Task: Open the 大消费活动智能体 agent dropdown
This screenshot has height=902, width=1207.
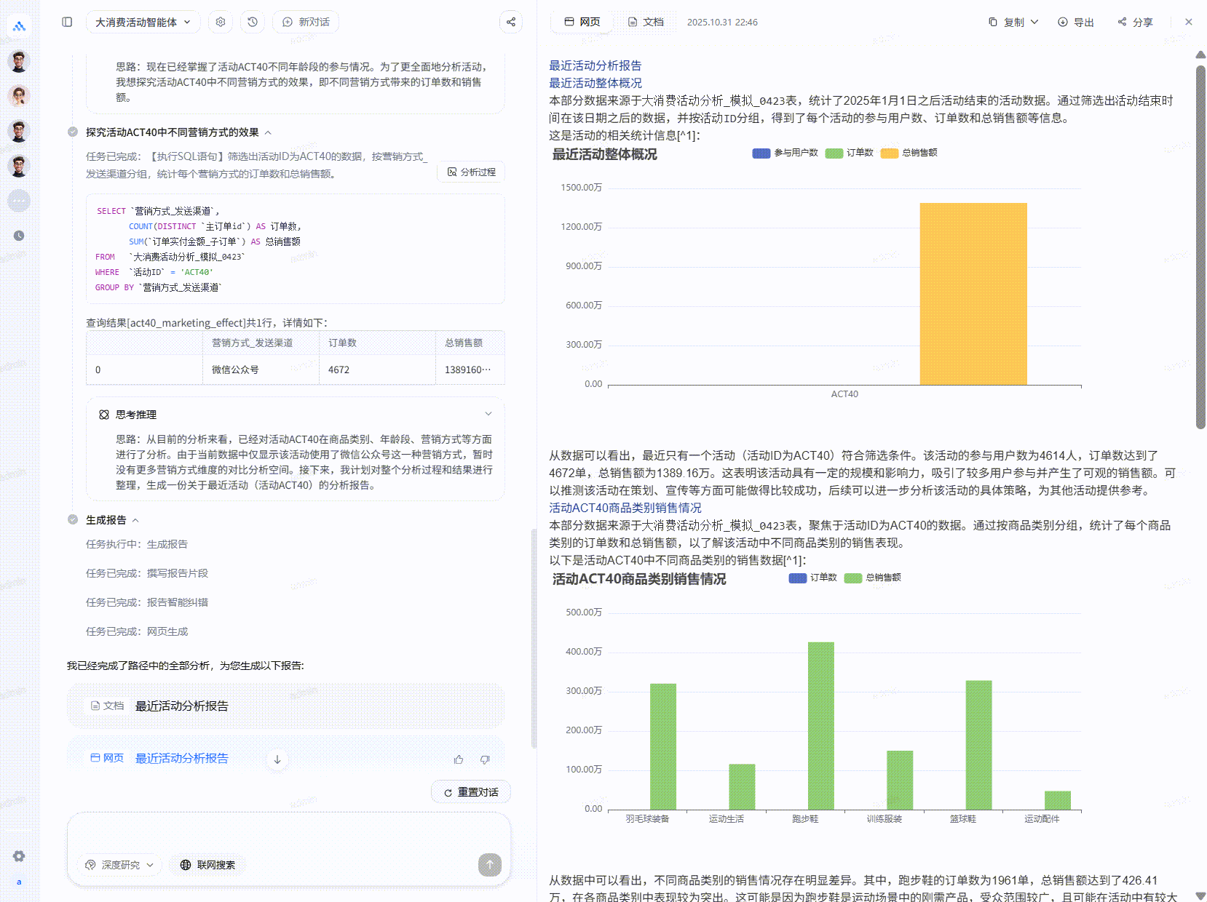Action: (143, 22)
